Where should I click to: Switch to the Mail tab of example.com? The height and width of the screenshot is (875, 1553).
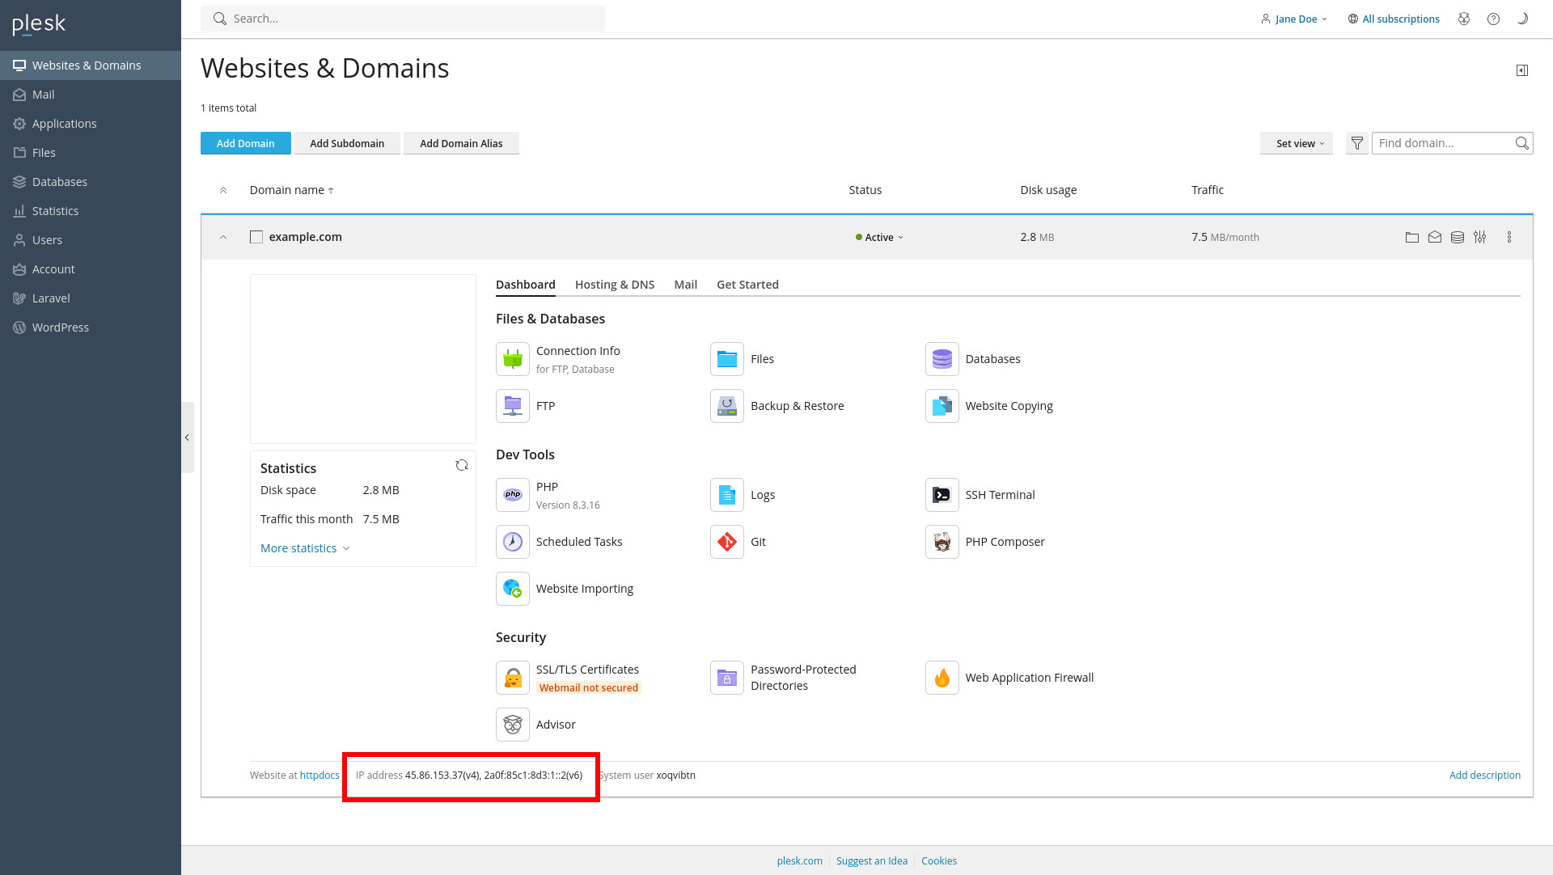686,285
